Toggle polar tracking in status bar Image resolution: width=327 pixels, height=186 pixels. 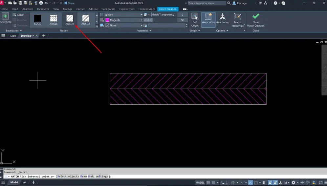[x=233, y=183]
